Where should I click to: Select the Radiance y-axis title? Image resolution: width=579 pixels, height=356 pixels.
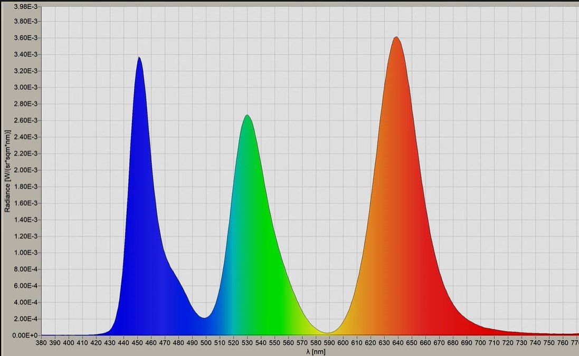click(x=7, y=170)
